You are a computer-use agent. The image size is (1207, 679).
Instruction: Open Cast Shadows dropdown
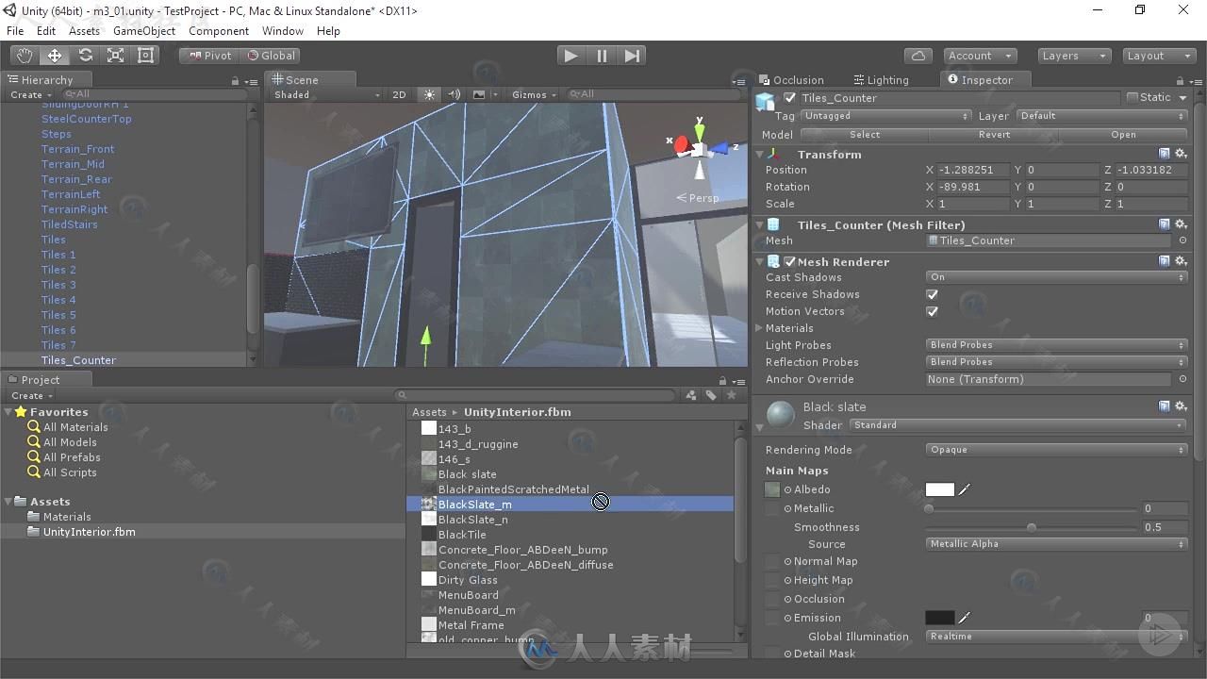[1056, 277]
